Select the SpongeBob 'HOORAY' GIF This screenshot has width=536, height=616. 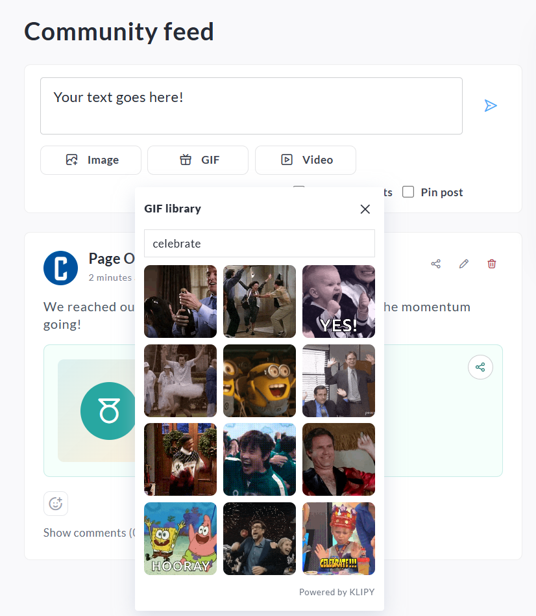pos(180,539)
